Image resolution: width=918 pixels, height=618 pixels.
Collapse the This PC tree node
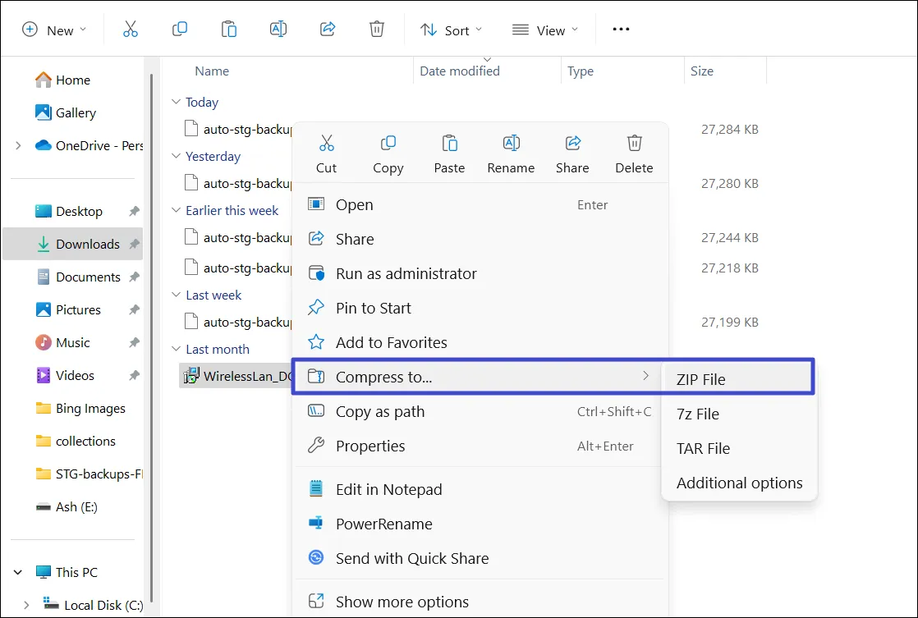(x=18, y=572)
